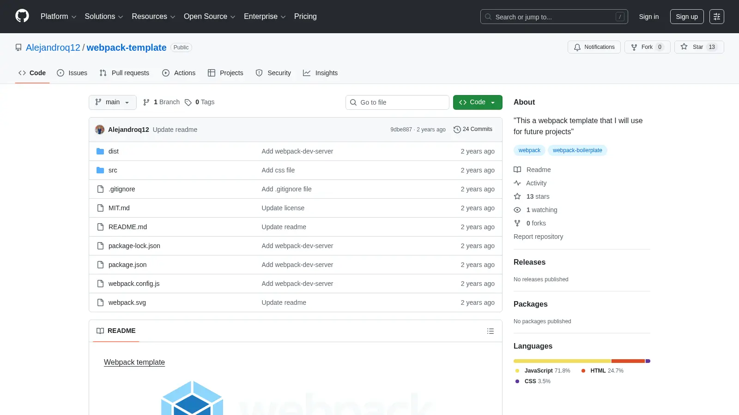The image size is (739, 415).
Task: Click the CSS purple dot in Languages
Action: [x=517, y=381]
